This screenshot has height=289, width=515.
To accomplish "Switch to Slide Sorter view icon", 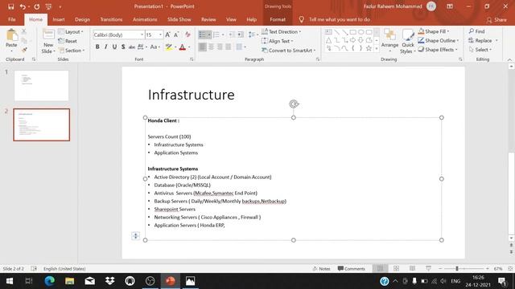I will [x=397, y=269].
